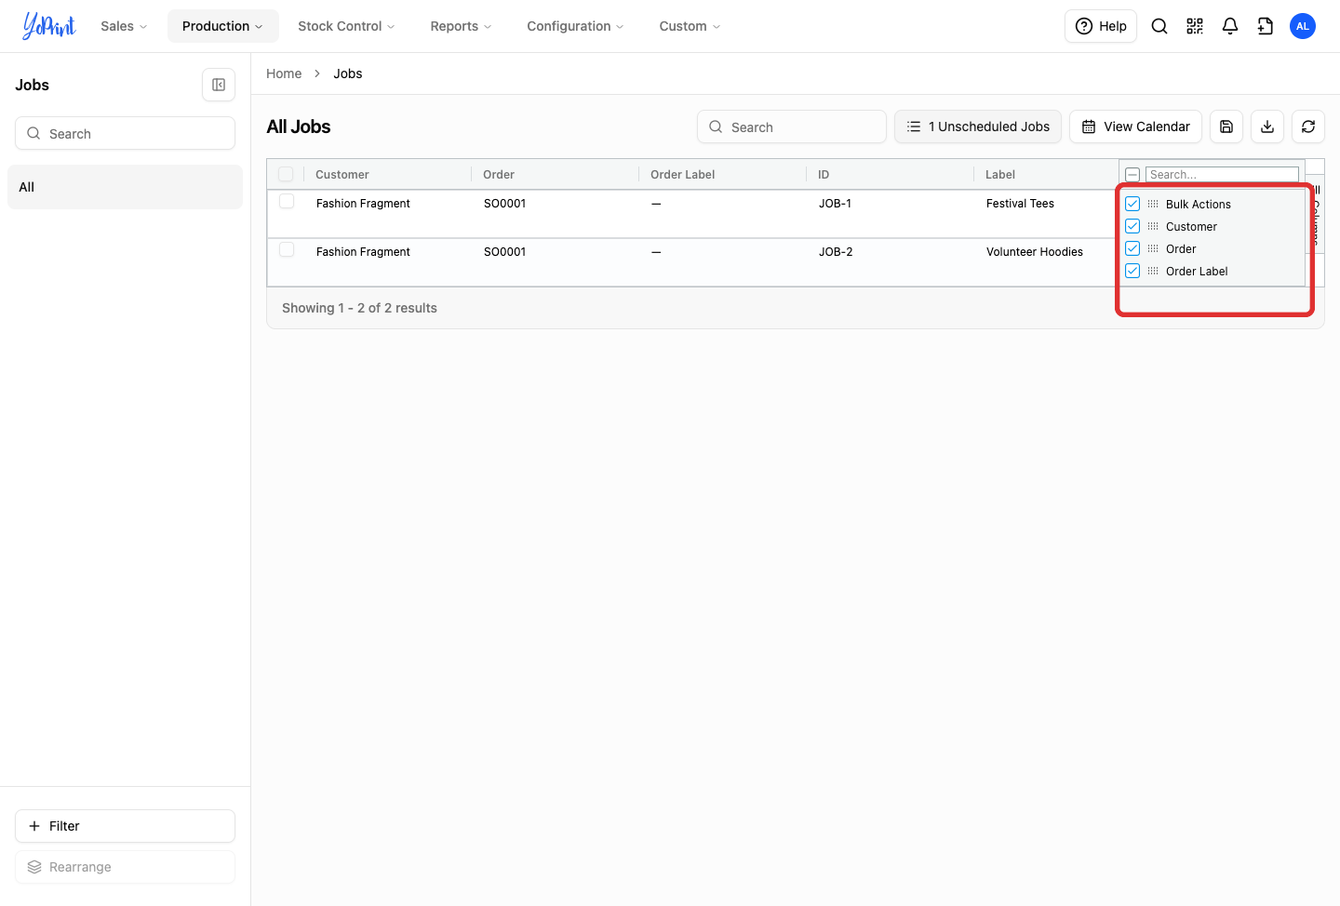Focus the column chooser Search field

click(x=1222, y=175)
